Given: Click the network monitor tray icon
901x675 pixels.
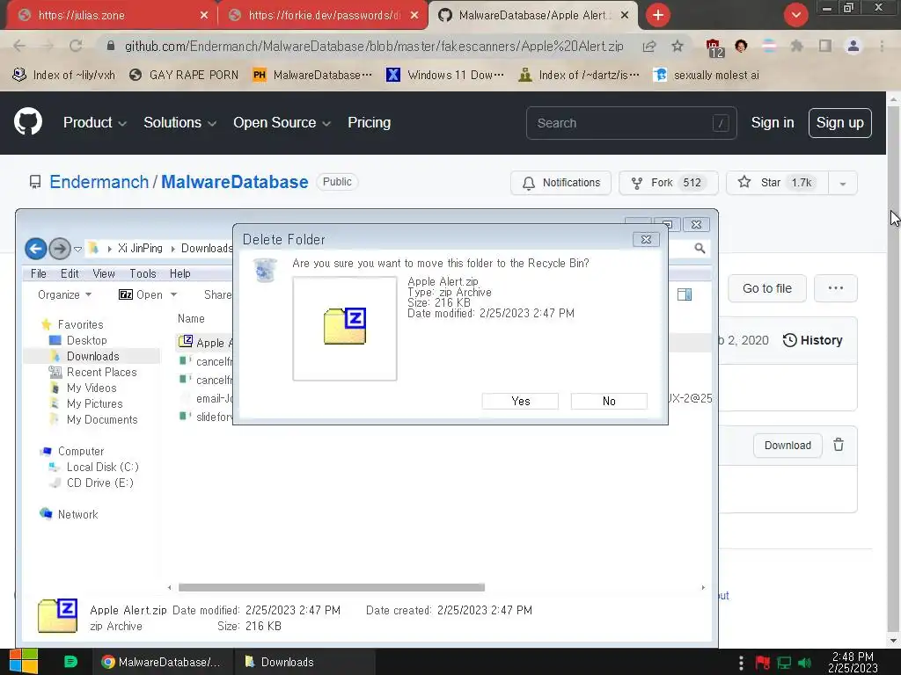Looking at the screenshot, I should click(784, 663).
